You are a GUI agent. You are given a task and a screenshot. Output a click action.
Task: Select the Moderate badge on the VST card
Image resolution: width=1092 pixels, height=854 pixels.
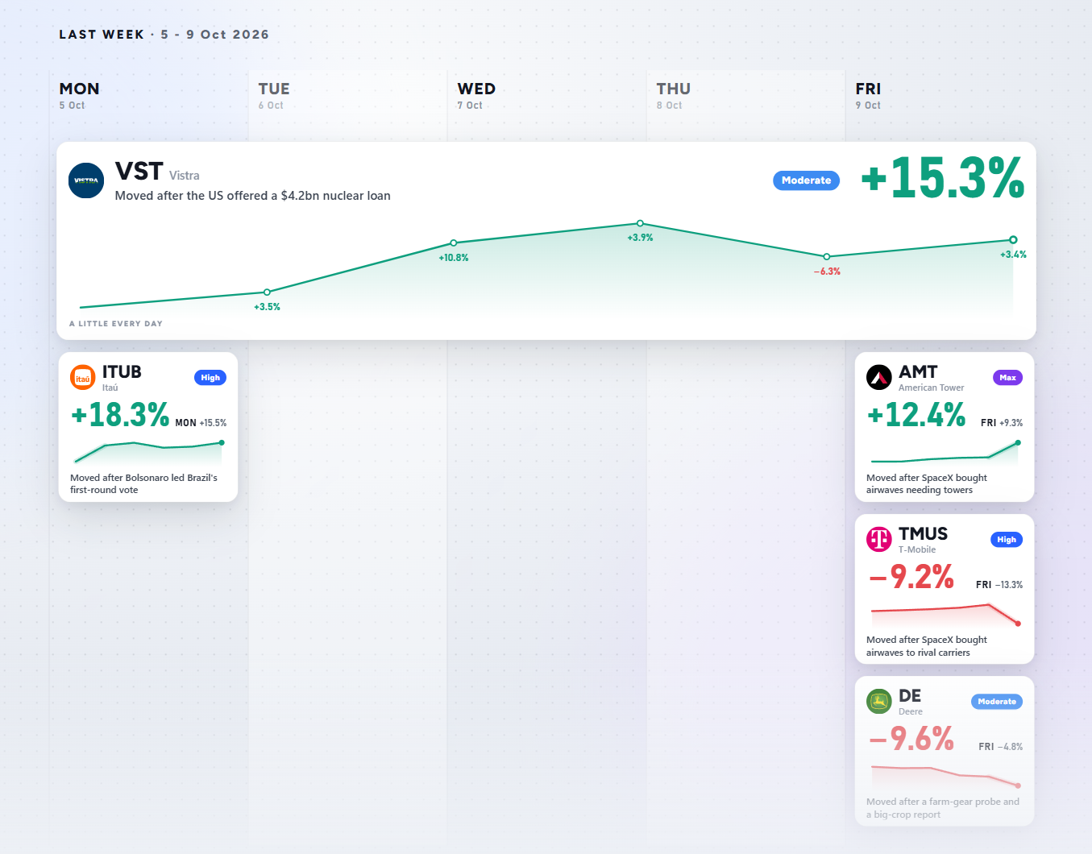[806, 180]
